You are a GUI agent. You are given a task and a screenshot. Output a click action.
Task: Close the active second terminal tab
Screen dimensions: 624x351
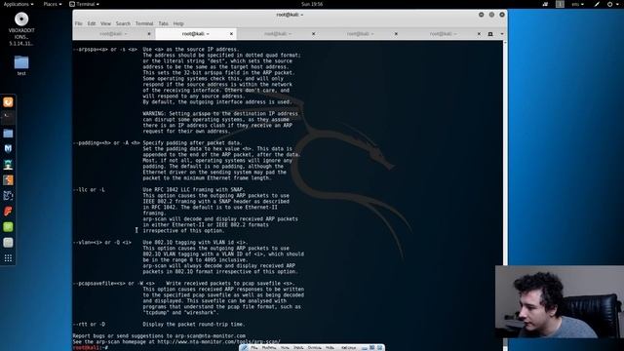[x=231, y=34]
